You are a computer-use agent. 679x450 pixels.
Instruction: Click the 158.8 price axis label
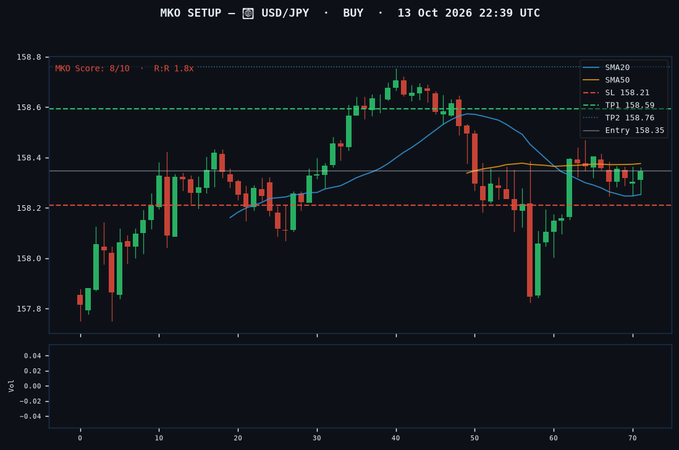(29, 57)
